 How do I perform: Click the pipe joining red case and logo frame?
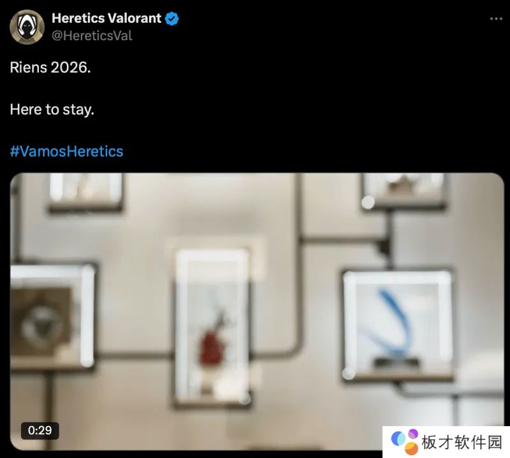[135, 355]
